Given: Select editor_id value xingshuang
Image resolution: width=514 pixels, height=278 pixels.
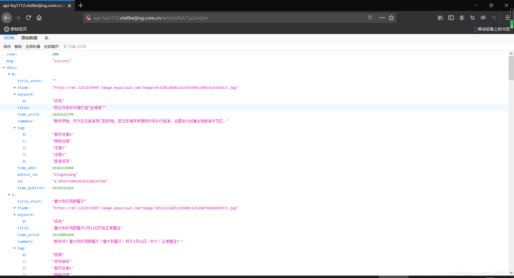Looking at the screenshot, I should [65, 175].
